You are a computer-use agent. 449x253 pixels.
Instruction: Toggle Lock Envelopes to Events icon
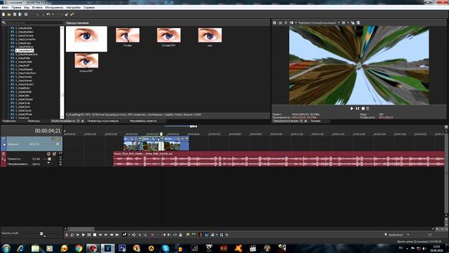(x=221, y=235)
